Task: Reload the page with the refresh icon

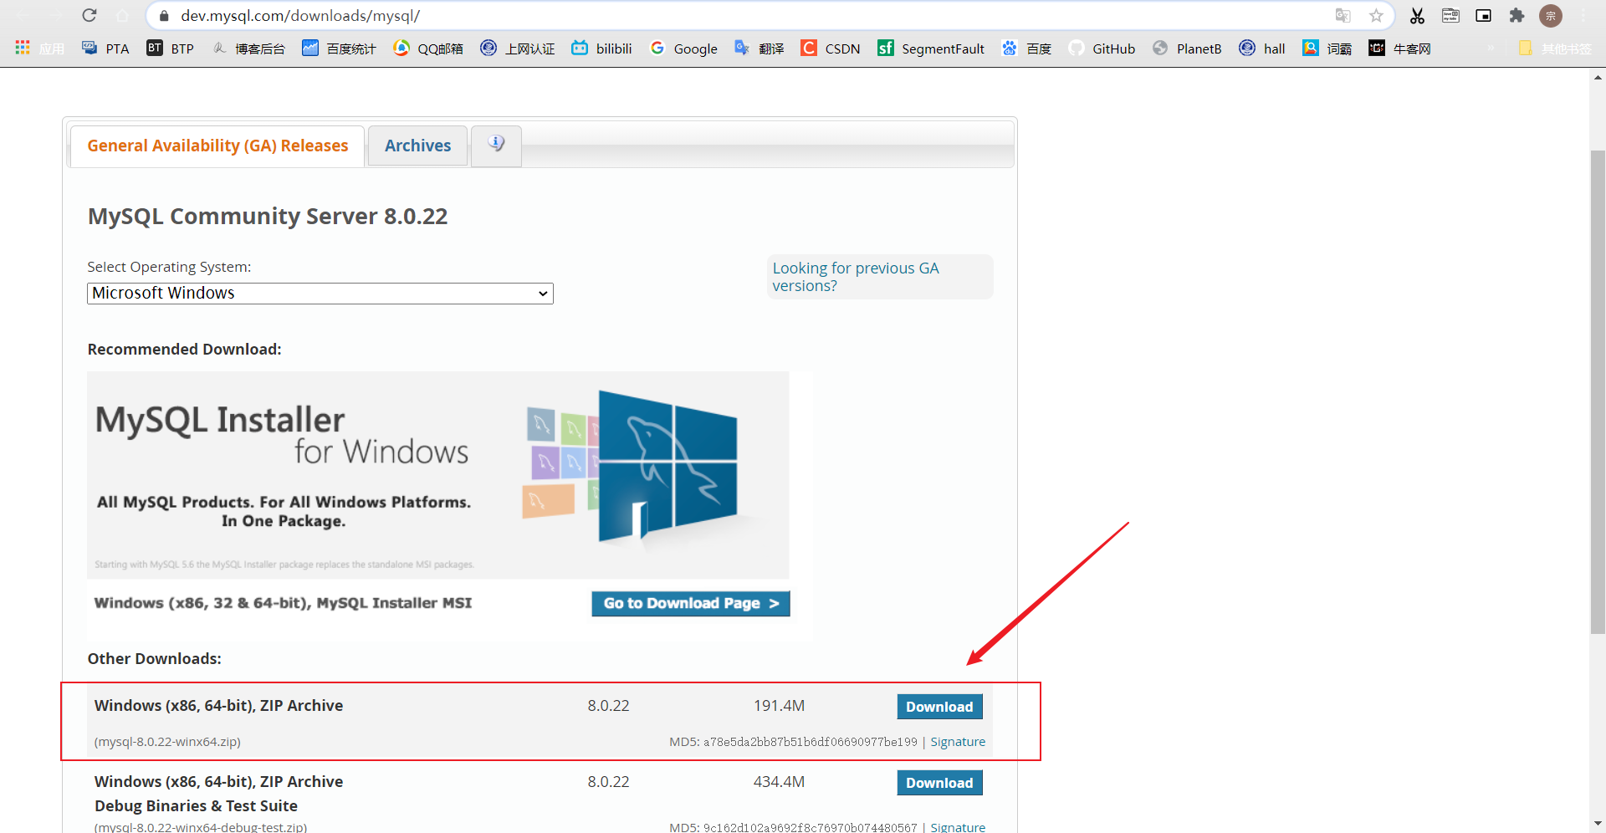Action: click(x=90, y=15)
